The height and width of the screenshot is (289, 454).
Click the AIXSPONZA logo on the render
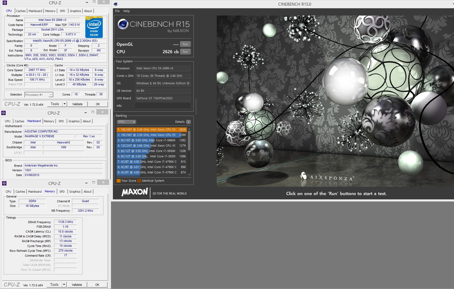(327, 177)
